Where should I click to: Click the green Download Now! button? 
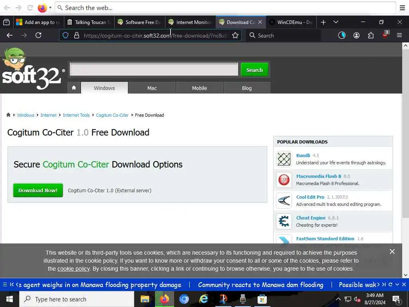[x=38, y=190]
